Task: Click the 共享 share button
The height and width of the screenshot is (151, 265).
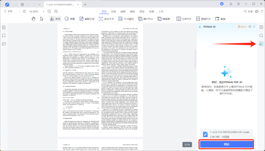Action: click(248, 11)
